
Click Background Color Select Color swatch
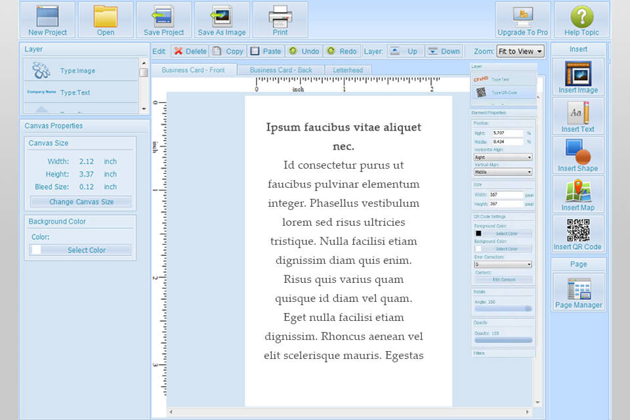click(81, 250)
